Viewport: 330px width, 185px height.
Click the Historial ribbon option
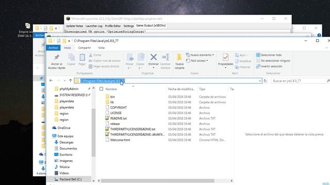point(242,67)
